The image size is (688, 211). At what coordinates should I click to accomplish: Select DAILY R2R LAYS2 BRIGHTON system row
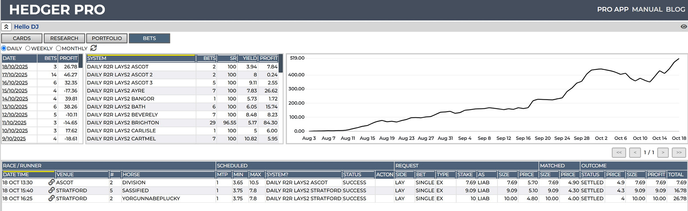click(x=182, y=123)
